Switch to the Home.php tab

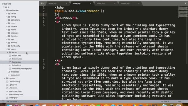tap(53, 4)
